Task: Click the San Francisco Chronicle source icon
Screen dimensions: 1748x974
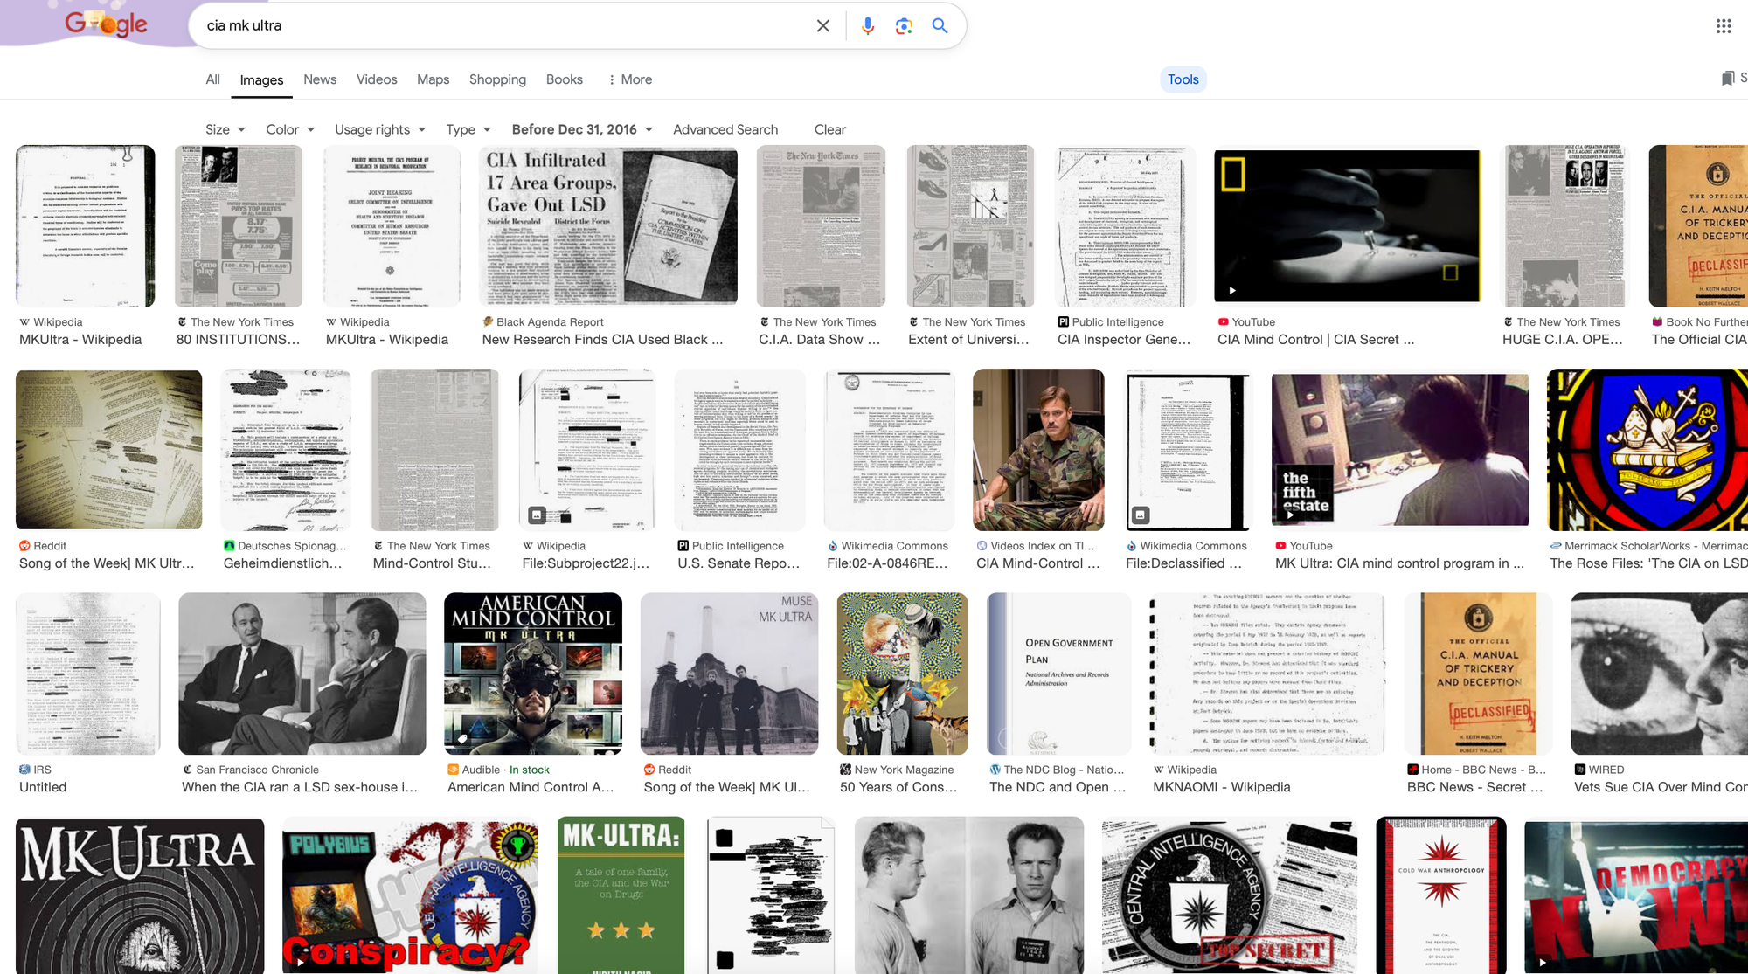Action: click(x=187, y=770)
